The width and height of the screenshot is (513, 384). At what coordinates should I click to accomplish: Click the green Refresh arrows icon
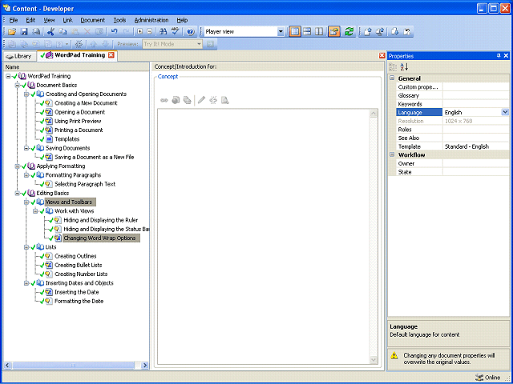click(349, 32)
